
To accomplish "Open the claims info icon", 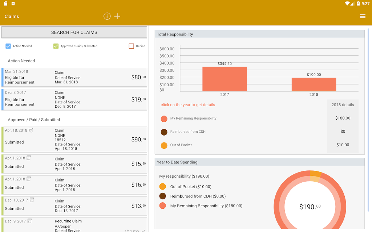I will 107,16.
